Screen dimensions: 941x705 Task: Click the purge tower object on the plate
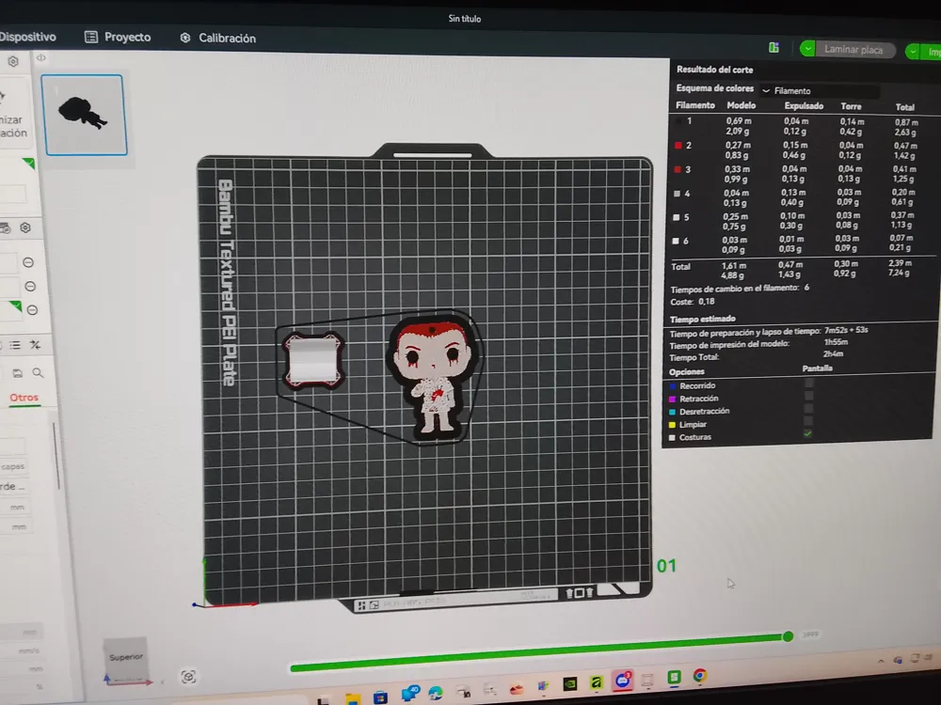(x=312, y=360)
